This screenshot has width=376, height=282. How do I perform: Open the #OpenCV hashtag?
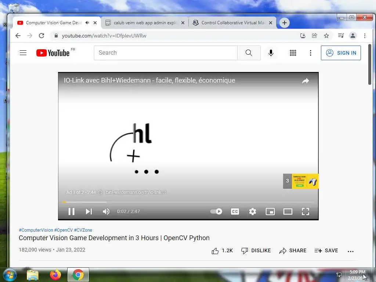coord(63,230)
